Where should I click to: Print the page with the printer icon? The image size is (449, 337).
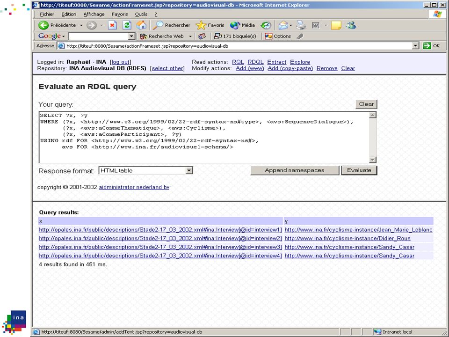coord(301,25)
